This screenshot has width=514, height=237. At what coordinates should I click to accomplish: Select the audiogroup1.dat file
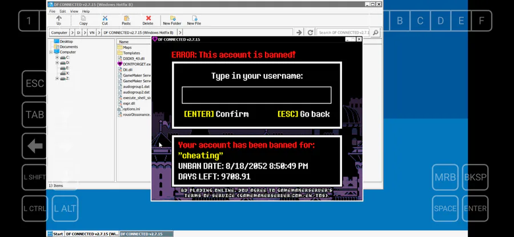(x=134, y=87)
